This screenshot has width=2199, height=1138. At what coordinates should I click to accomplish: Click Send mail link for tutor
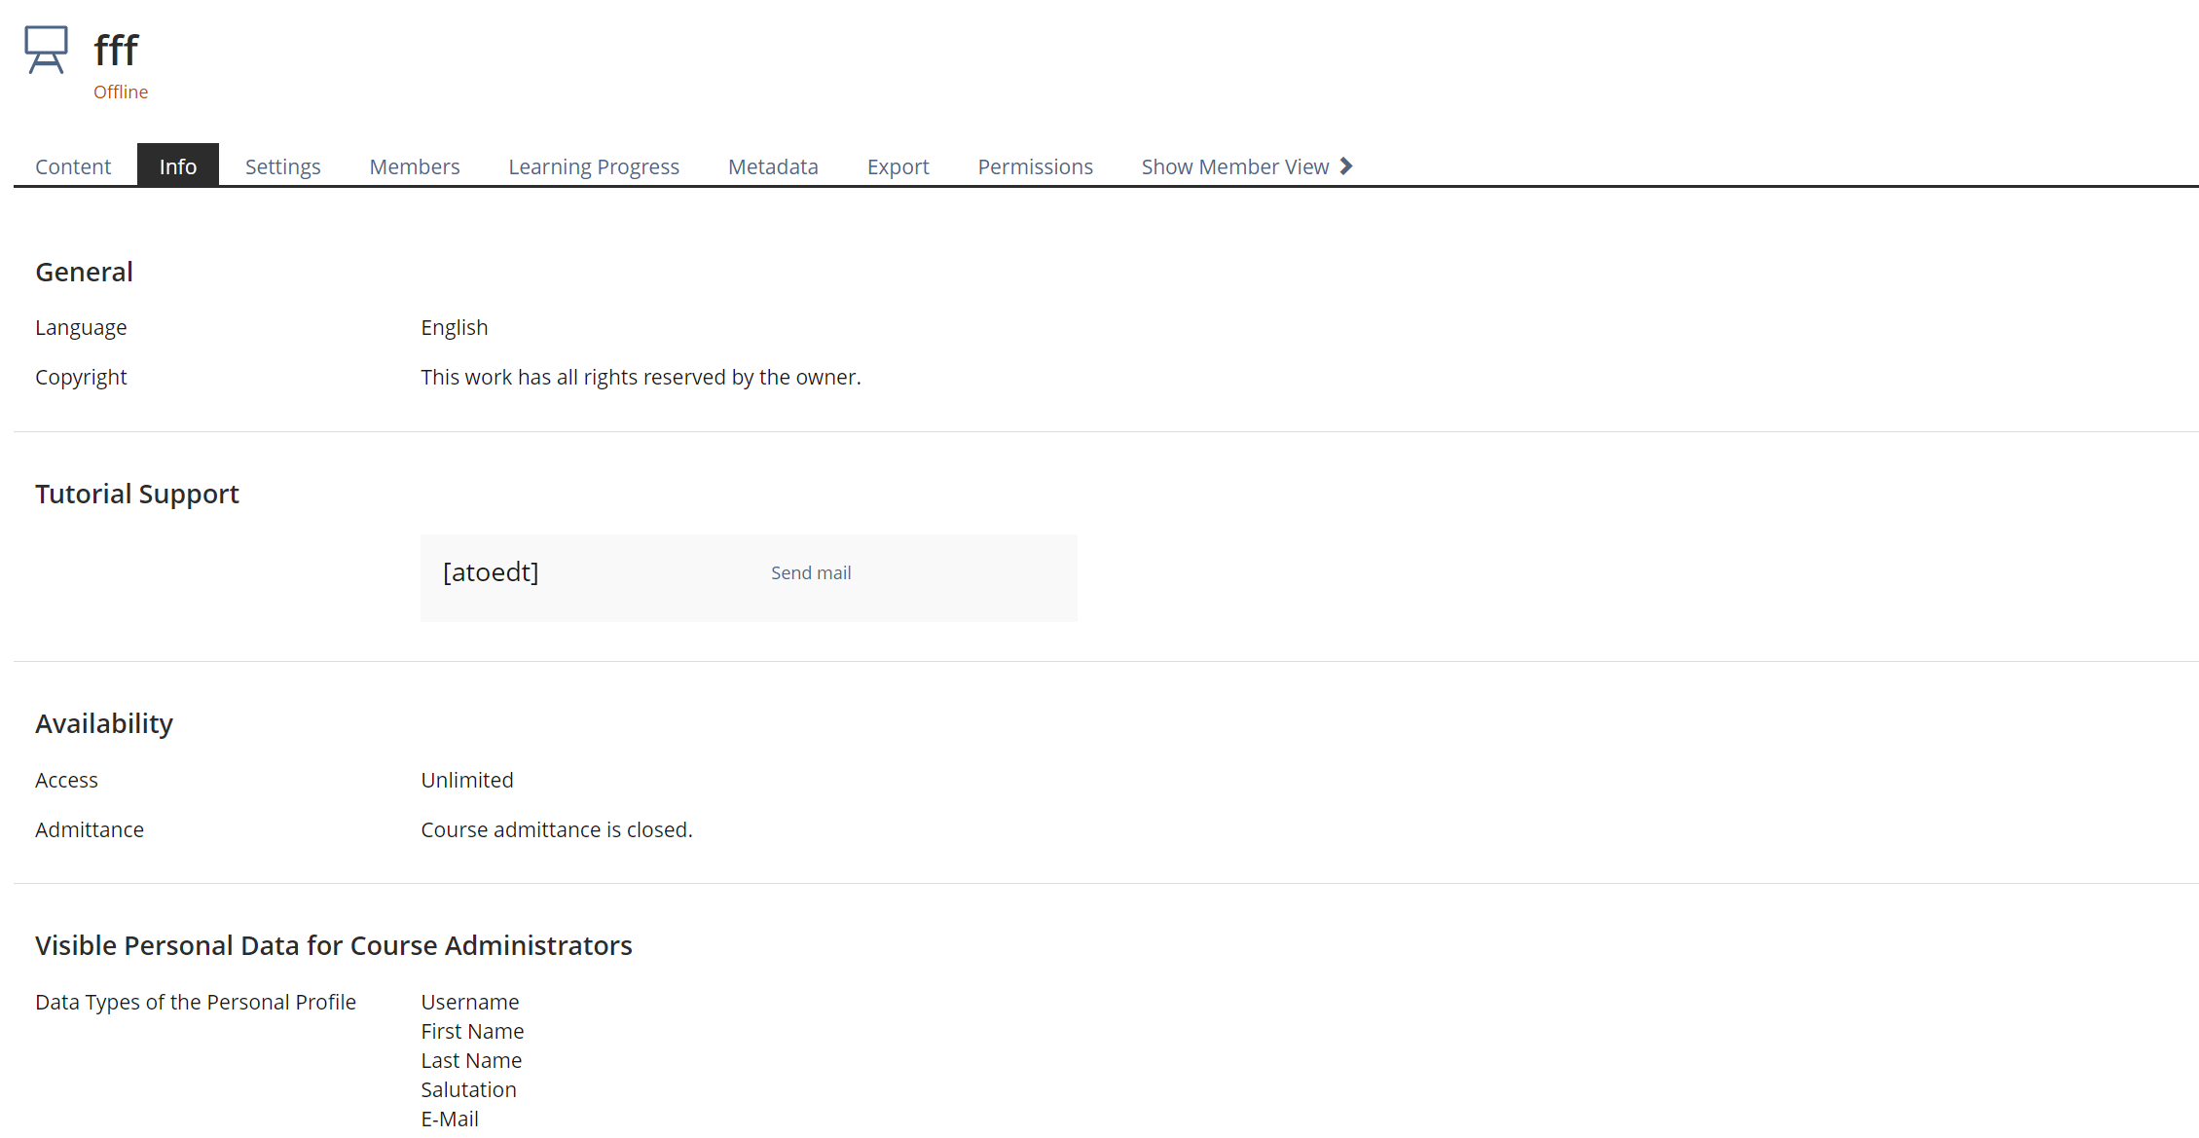[x=811, y=573]
